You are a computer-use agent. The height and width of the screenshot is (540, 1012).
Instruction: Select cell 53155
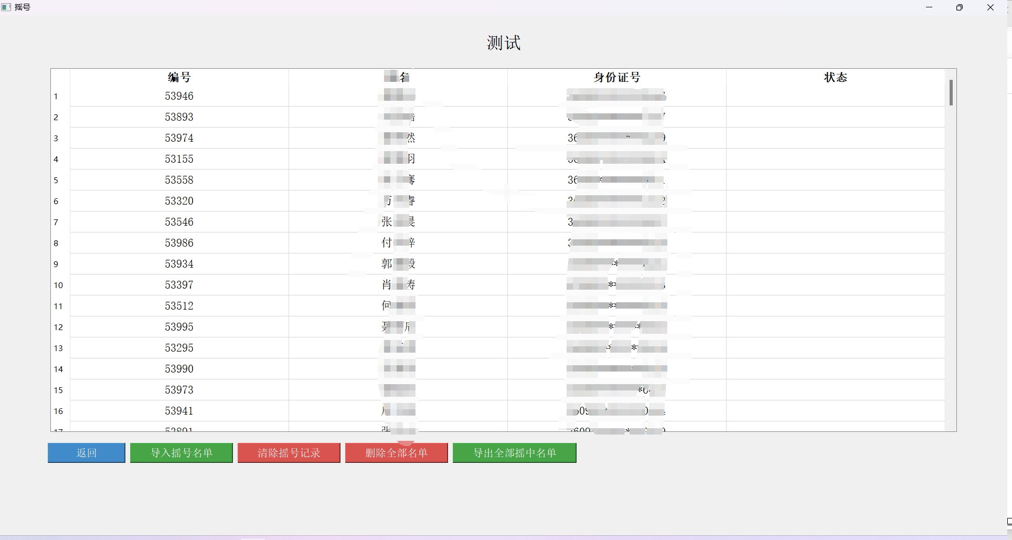tap(179, 159)
